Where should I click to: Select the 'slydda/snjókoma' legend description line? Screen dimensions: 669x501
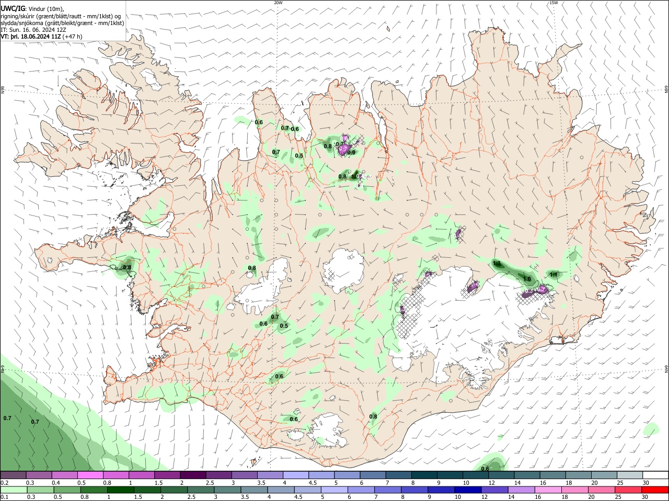coord(62,23)
